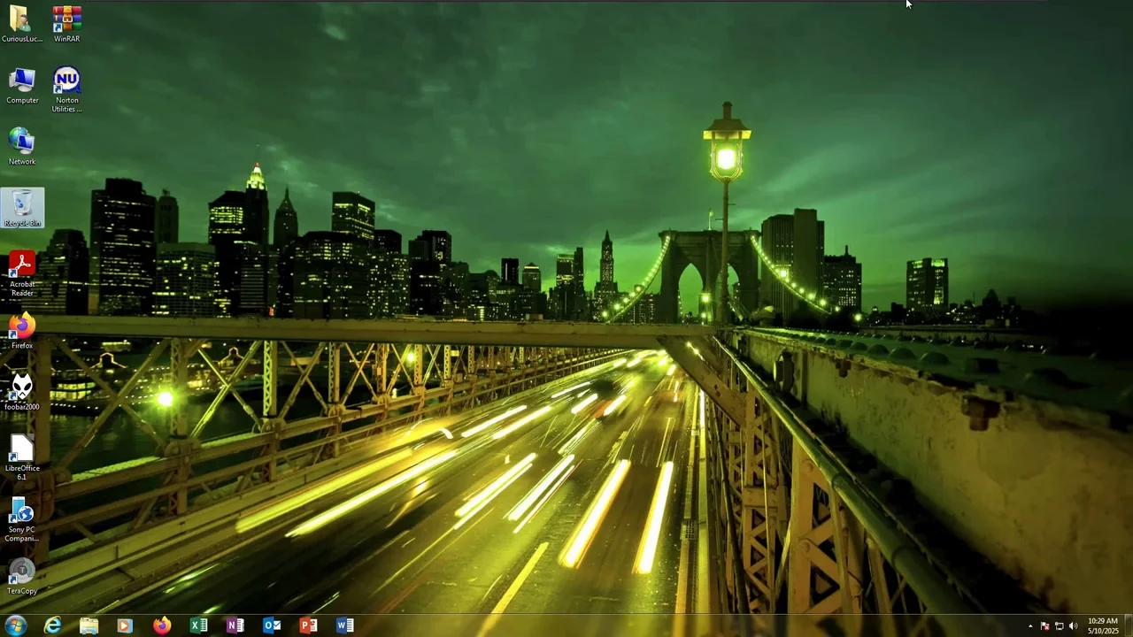Viewport: 1133px width, 637px height.
Task: Click the network status tray icon
Action: (x=1059, y=626)
